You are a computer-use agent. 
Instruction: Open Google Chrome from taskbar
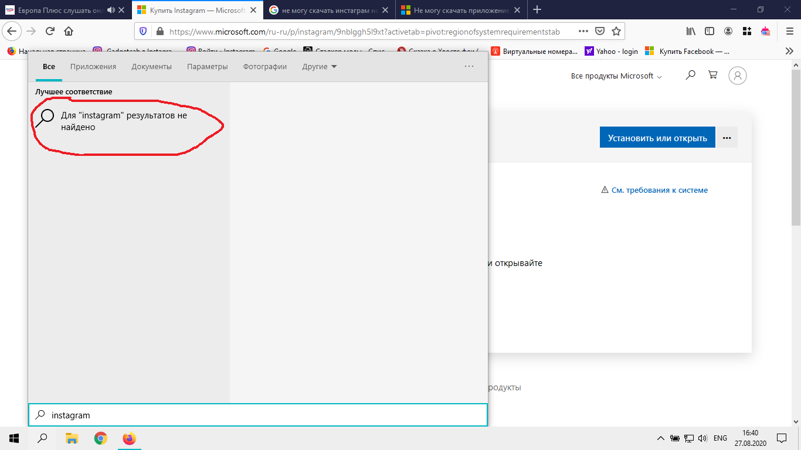point(101,438)
